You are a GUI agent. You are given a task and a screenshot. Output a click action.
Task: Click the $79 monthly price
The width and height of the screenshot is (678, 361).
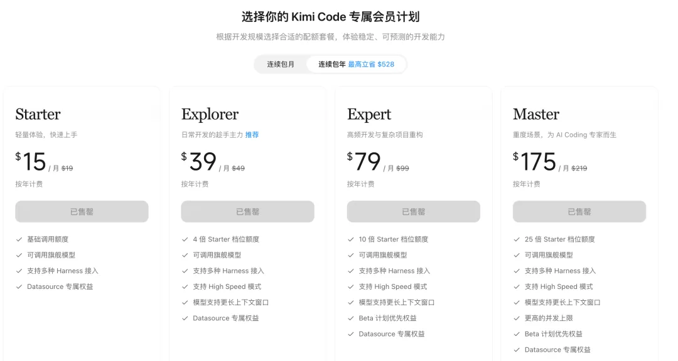pyautogui.click(x=363, y=162)
